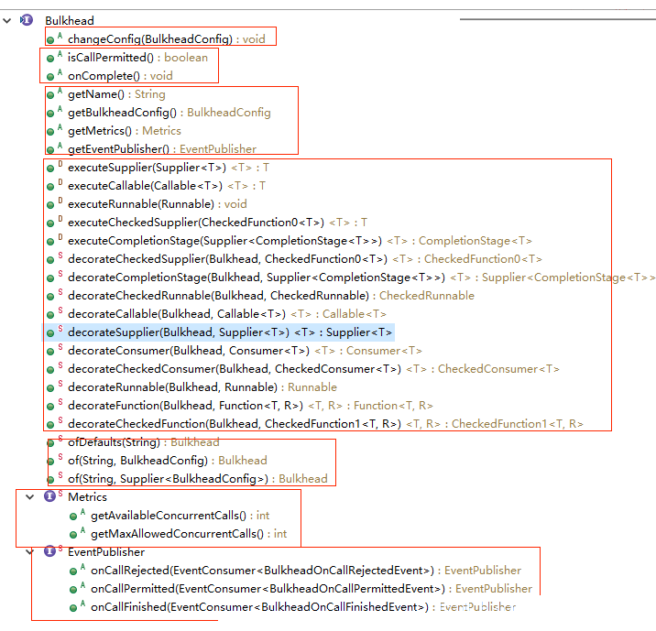
Task: Select isCallPermitted() method row
Action: tap(137, 58)
